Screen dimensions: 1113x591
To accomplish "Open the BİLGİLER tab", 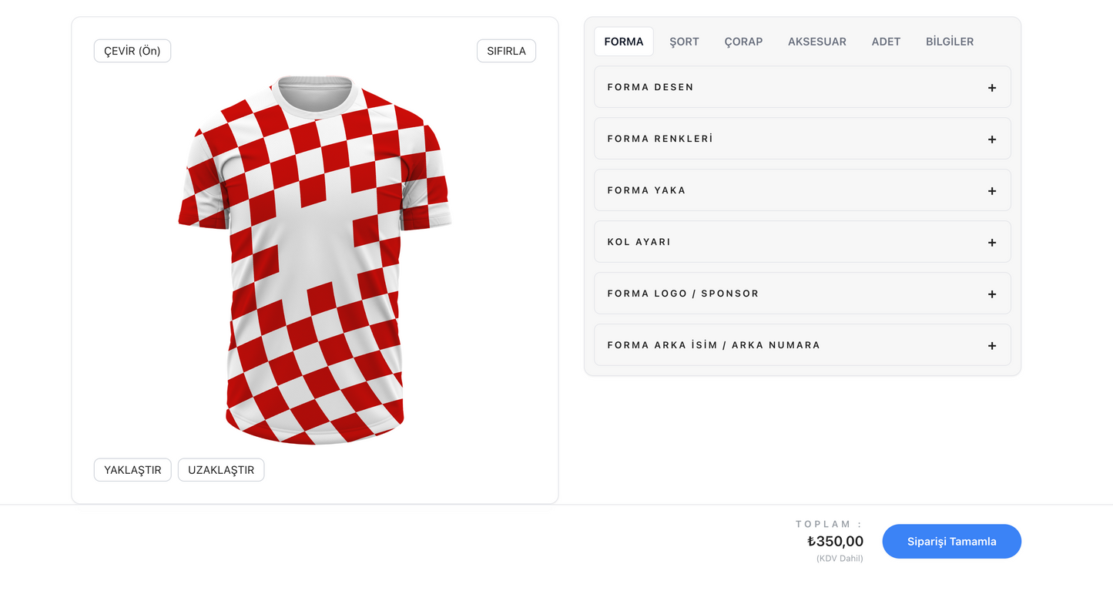I will click(950, 42).
